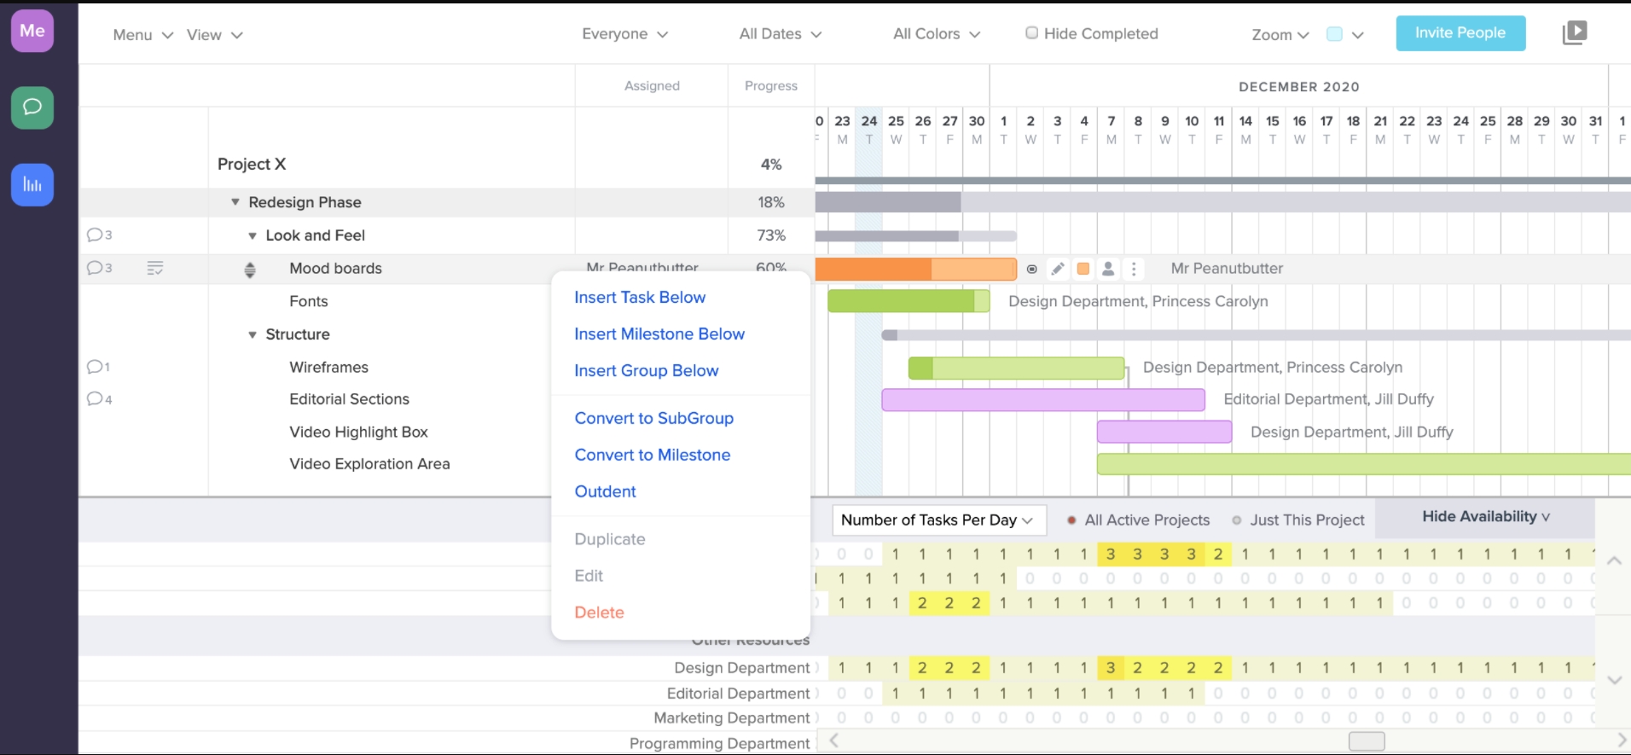Image resolution: width=1631 pixels, height=755 pixels.
Task: Open Number of Tasks Per Day dropdown
Action: click(x=936, y=520)
